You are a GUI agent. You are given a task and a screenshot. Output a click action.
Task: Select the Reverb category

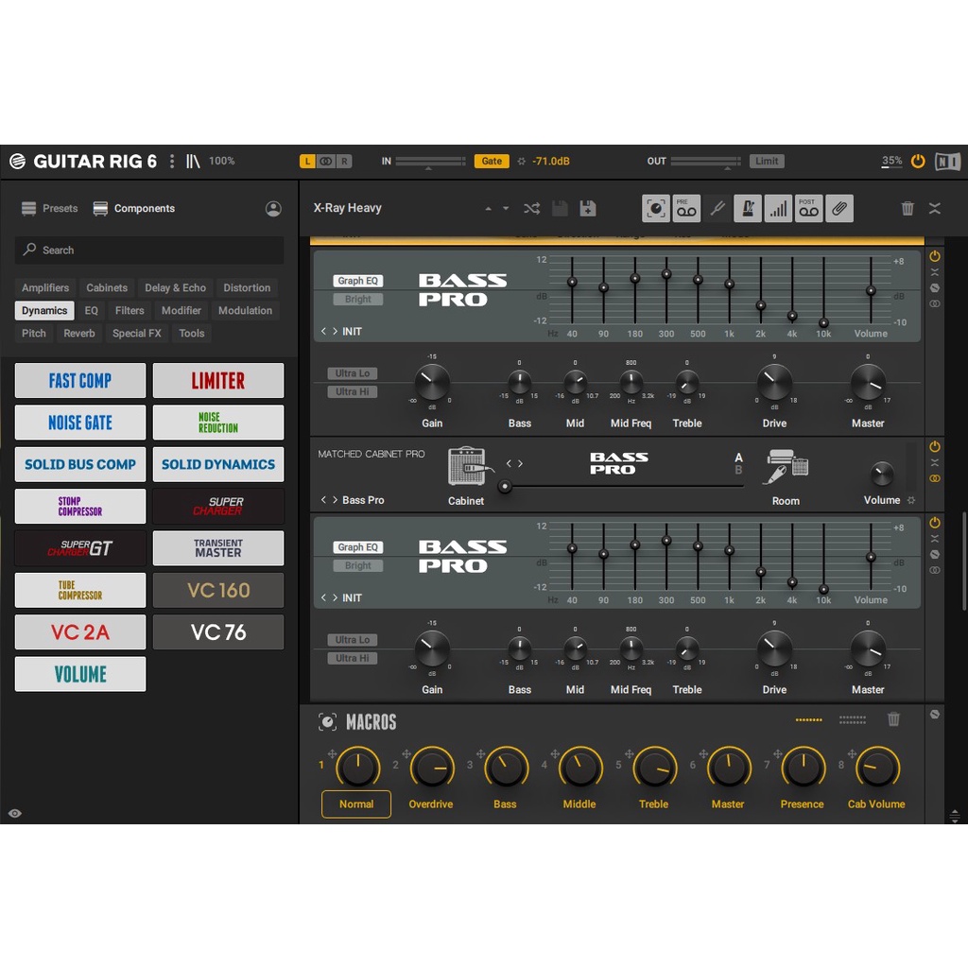click(79, 334)
